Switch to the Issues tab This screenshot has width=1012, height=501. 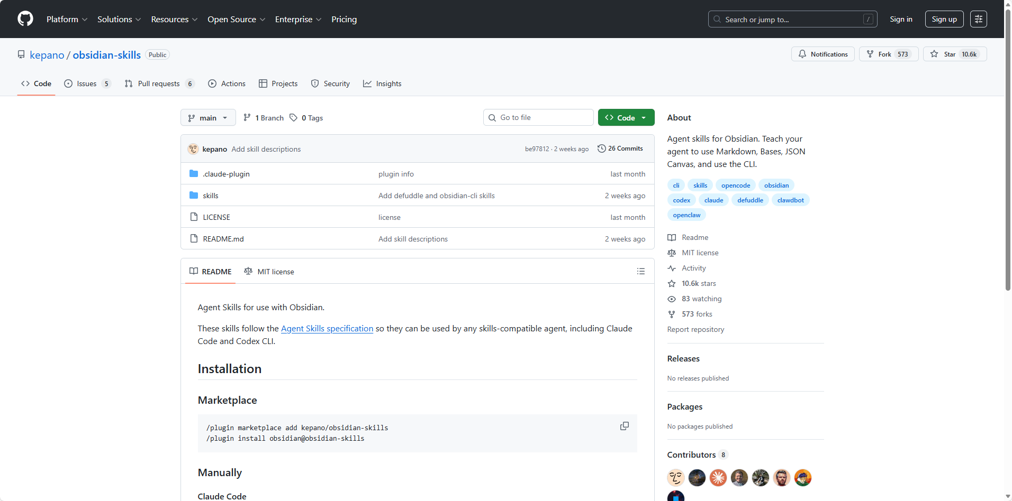click(87, 83)
